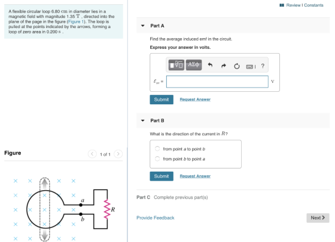
Task: Click the Next button
Action: [318, 218]
